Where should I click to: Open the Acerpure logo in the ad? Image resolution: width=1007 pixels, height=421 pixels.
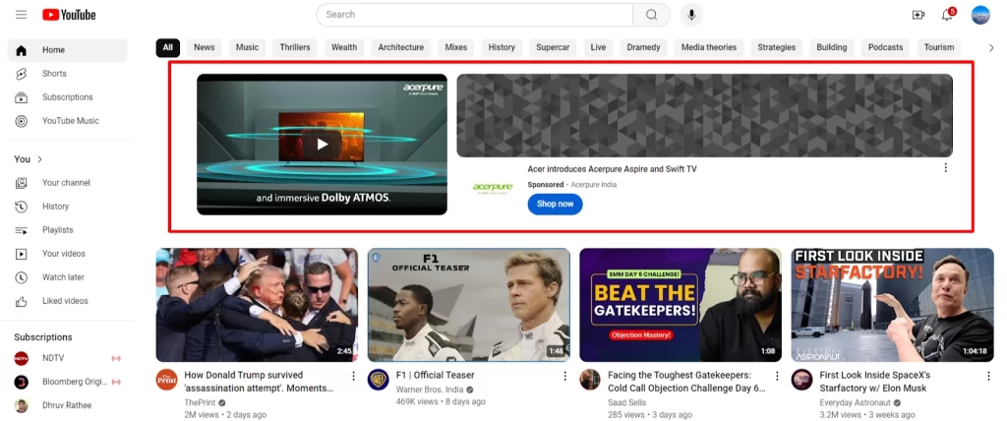(493, 188)
